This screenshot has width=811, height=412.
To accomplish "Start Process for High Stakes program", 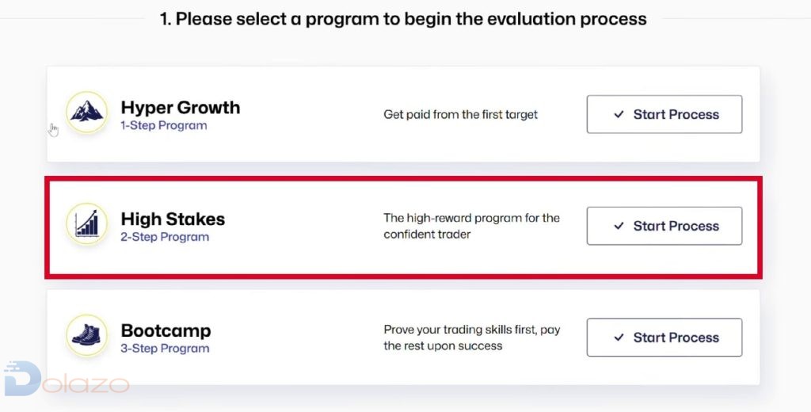I will 664,226.
